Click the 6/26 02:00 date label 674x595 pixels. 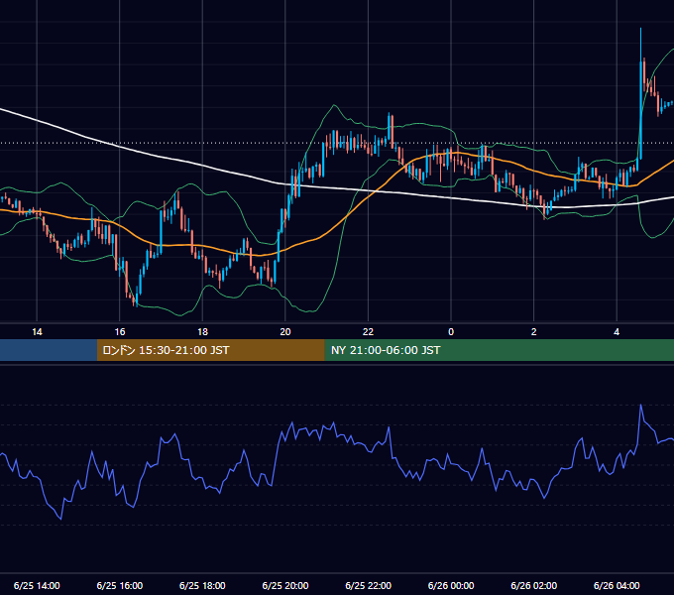click(x=534, y=585)
